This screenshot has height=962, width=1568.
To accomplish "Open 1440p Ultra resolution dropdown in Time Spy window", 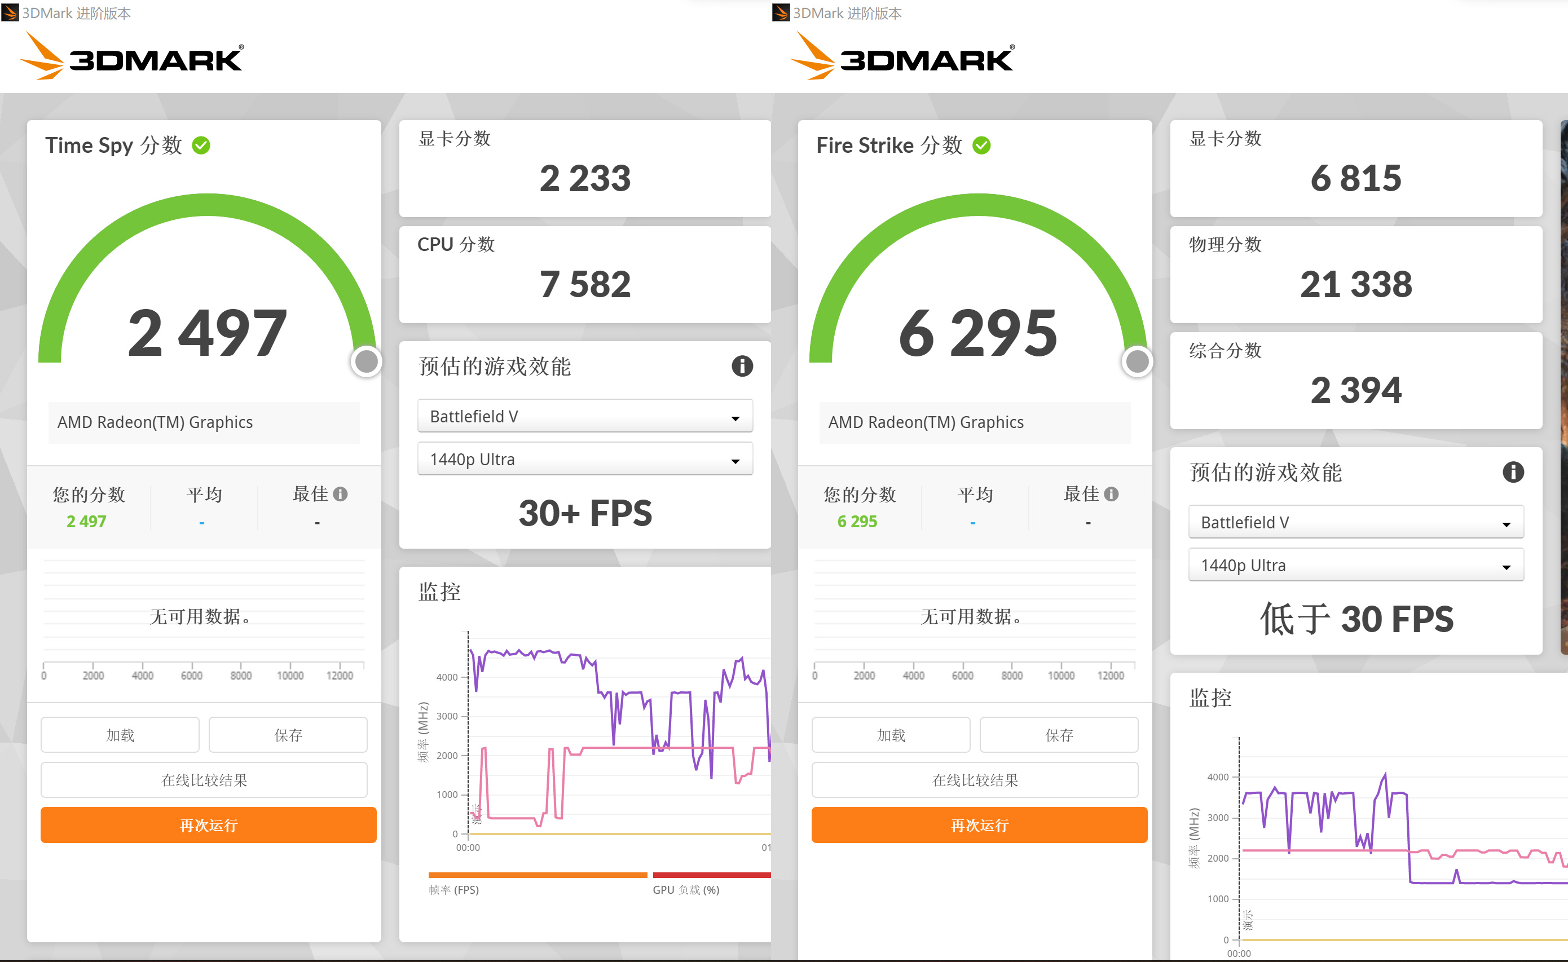I will coord(585,459).
